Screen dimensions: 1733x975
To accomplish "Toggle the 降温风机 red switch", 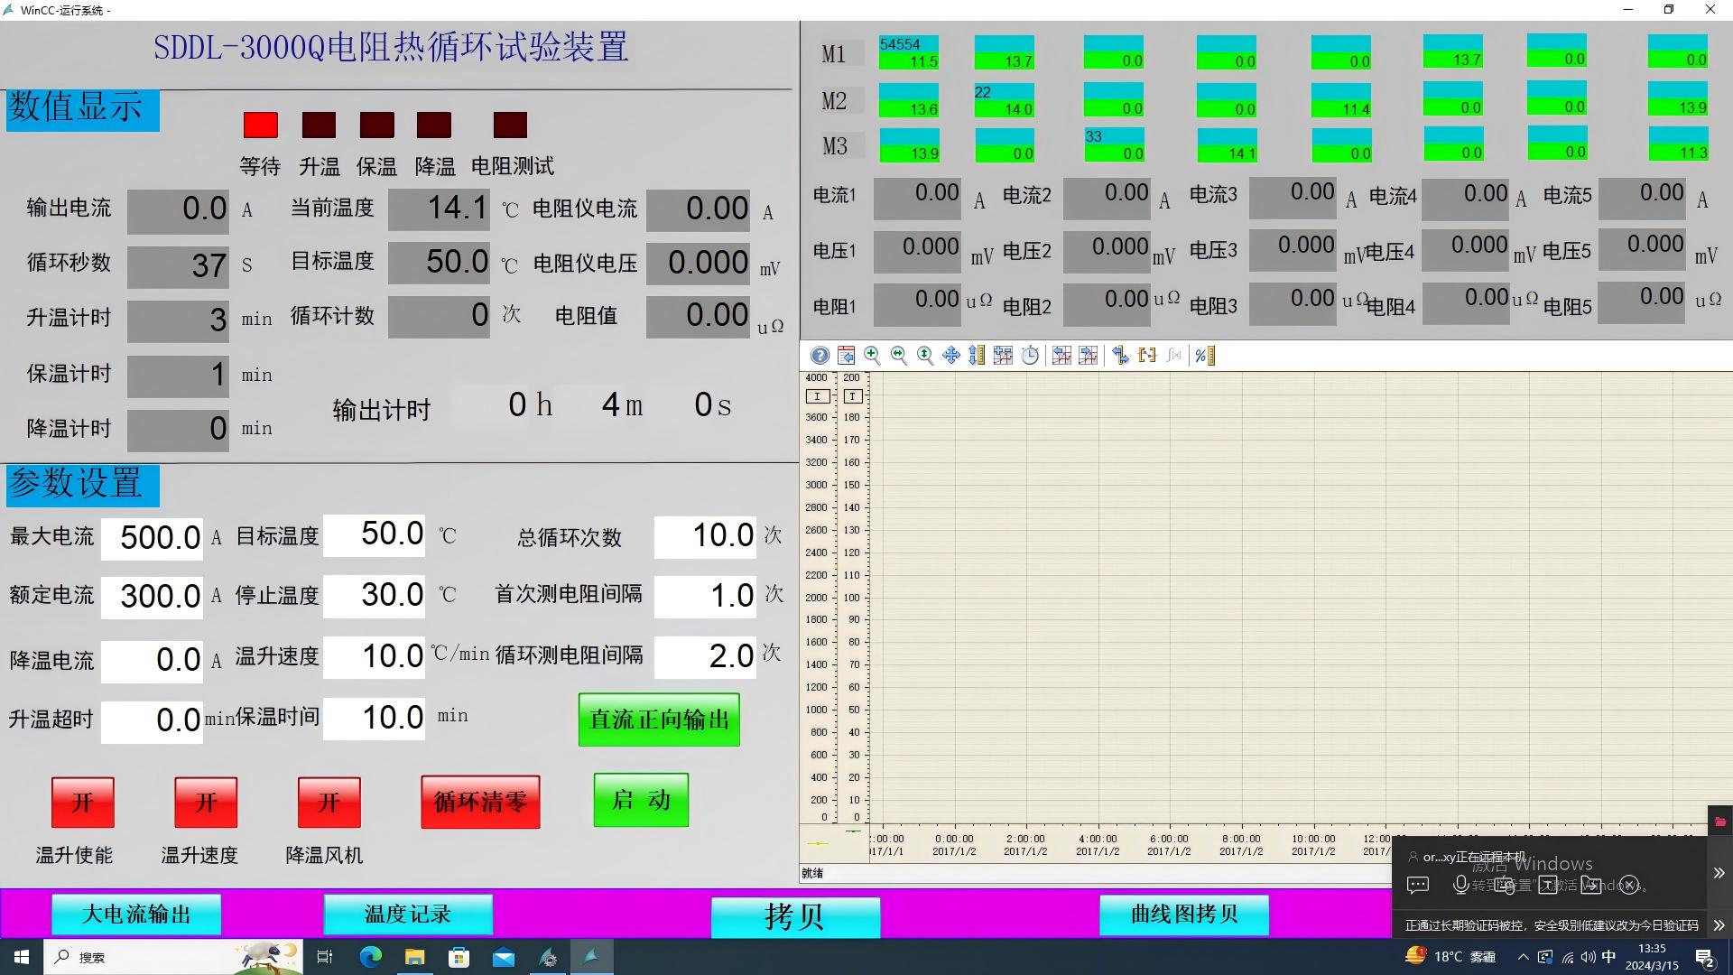I will pos(329,802).
